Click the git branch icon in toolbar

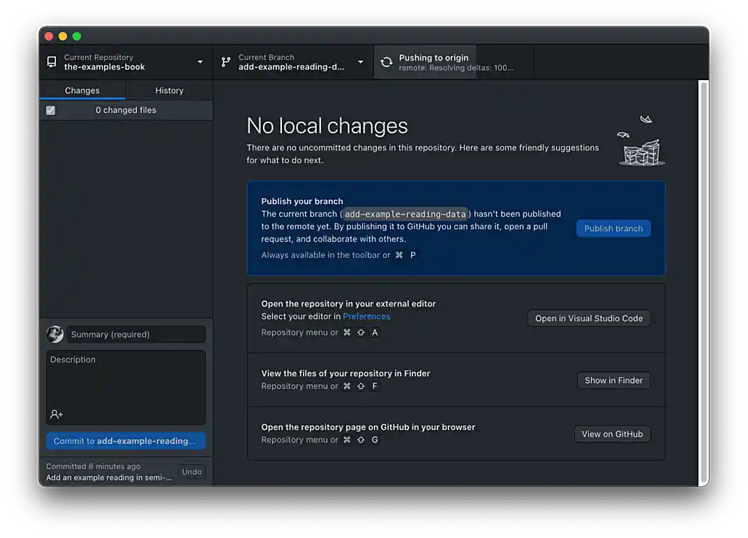226,62
